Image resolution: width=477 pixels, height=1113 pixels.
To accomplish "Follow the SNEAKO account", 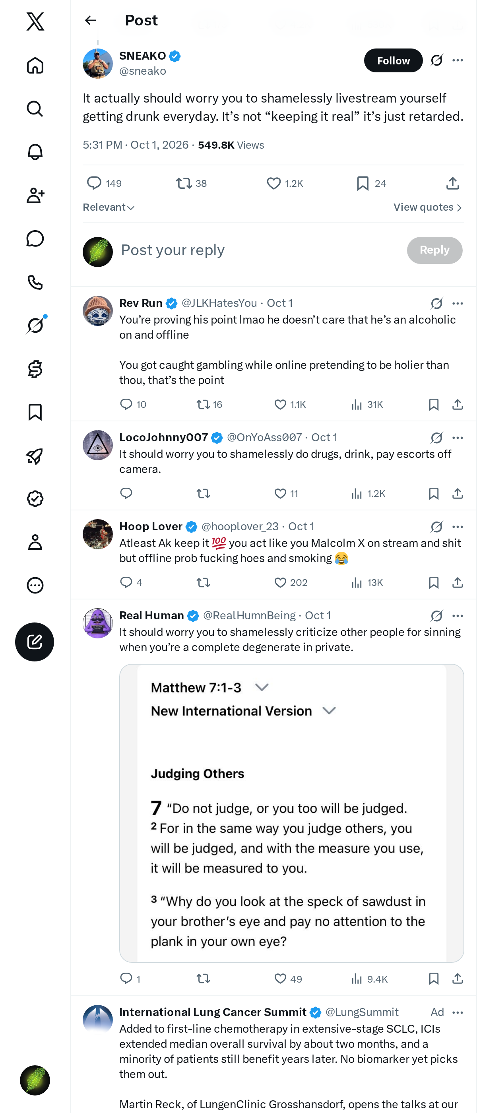I will 393,60.
